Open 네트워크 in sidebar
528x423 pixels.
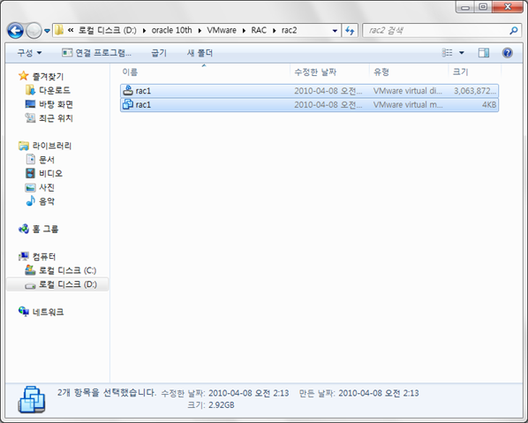(48, 312)
